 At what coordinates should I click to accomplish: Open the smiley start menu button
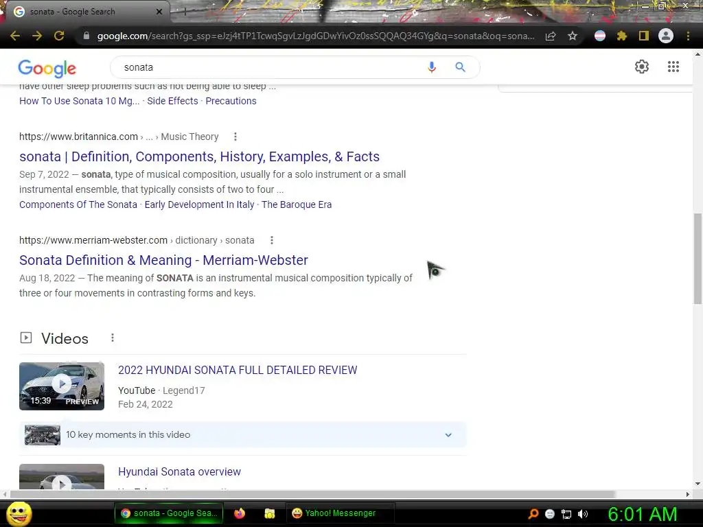(19, 513)
